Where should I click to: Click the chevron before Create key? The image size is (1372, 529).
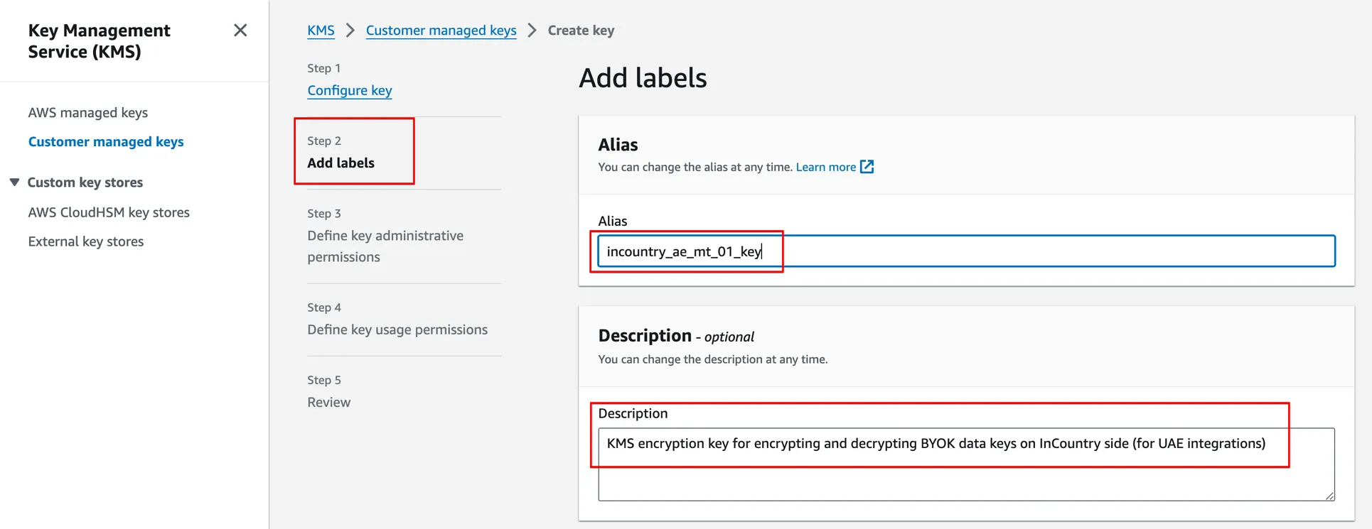pyautogui.click(x=532, y=31)
